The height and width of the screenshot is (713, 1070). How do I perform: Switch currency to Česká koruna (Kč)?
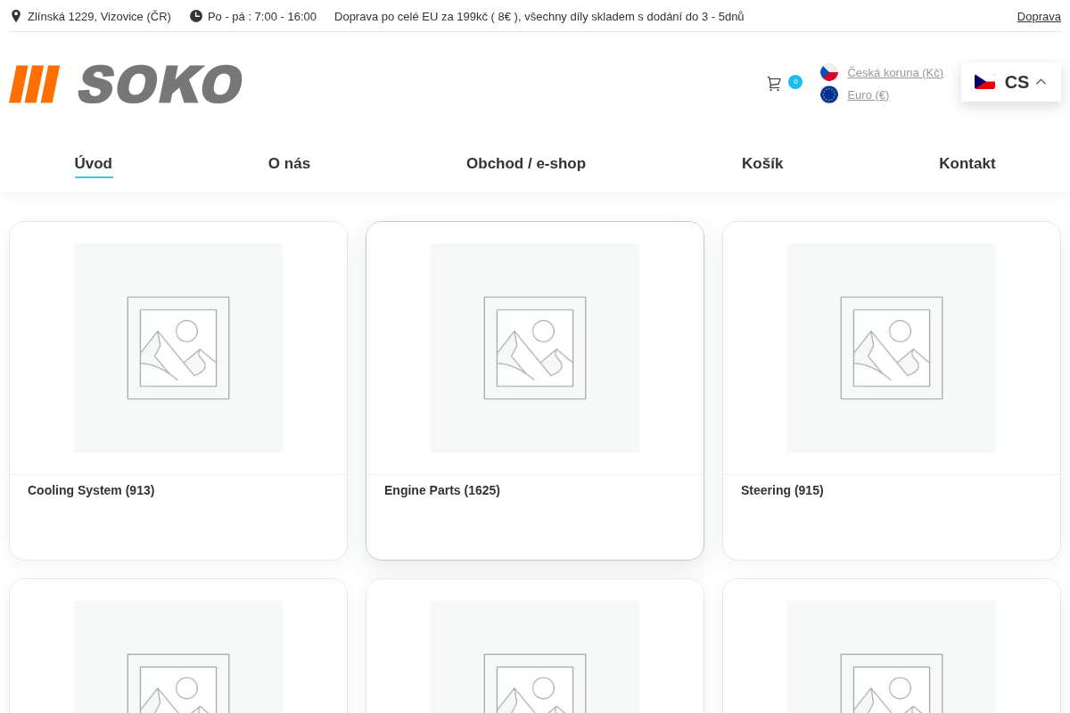click(x=895, y=72)
